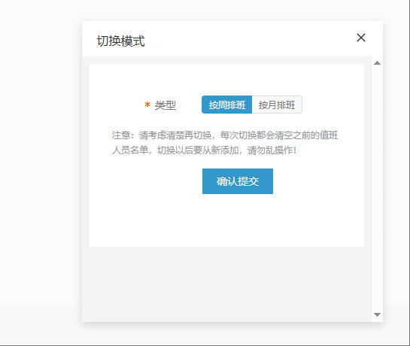410x346 pixels.
Task: Select the 按周排班 schedule type
Action: [226, 105]
